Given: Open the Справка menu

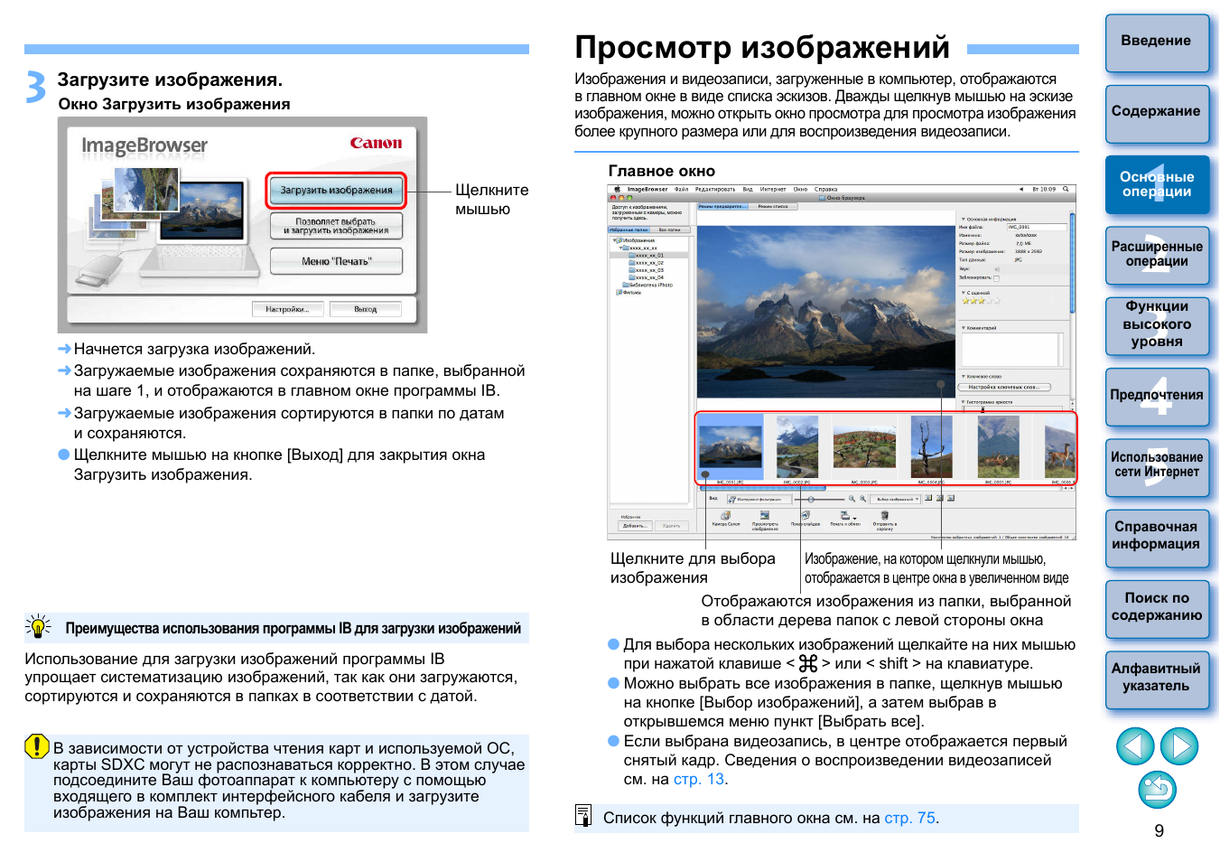Looking at the screenshot, I should click(825, 189).
